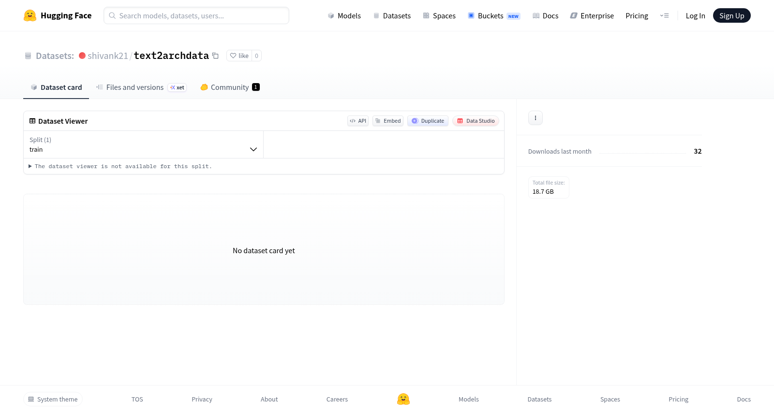Open the three-dot options menu in sidebar

pyautogui.click(x=536, y=118)
